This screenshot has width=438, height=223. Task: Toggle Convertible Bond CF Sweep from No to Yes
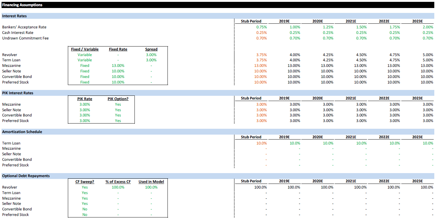tap(85, 209)
